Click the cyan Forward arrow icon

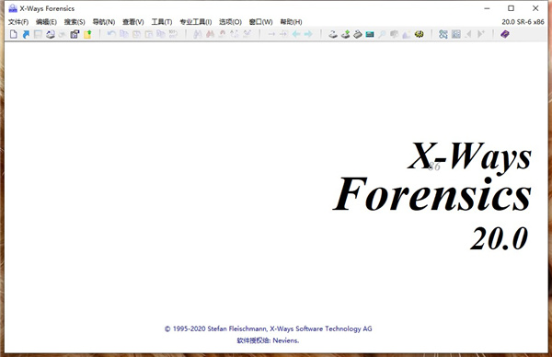(x=308, y=34)
